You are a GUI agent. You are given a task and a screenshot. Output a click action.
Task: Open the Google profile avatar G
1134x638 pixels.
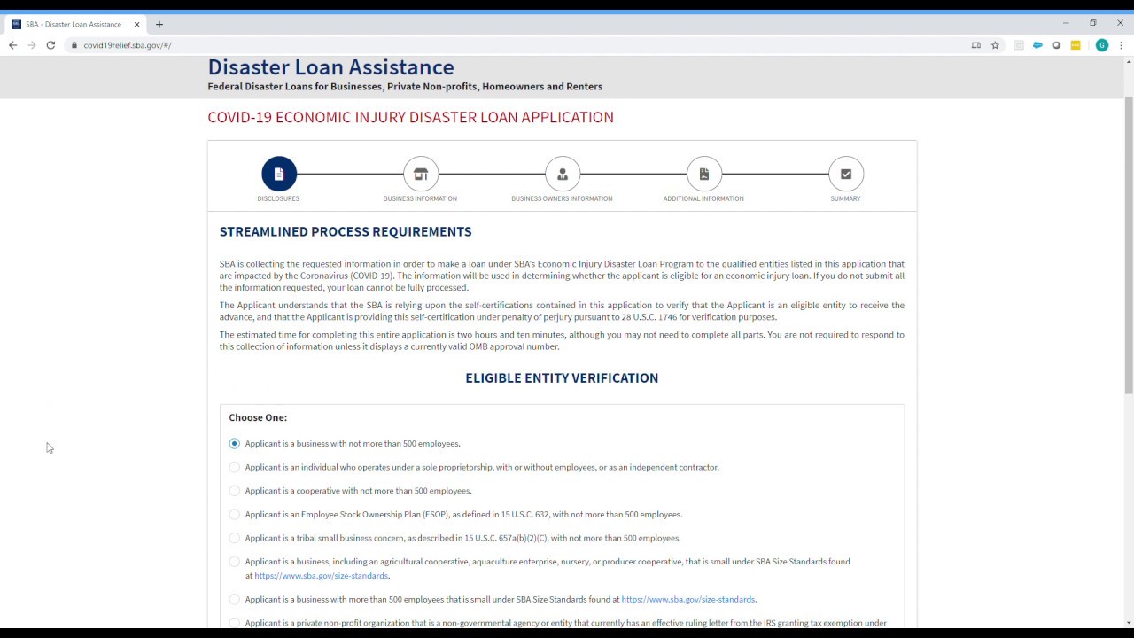(1102, 45)
